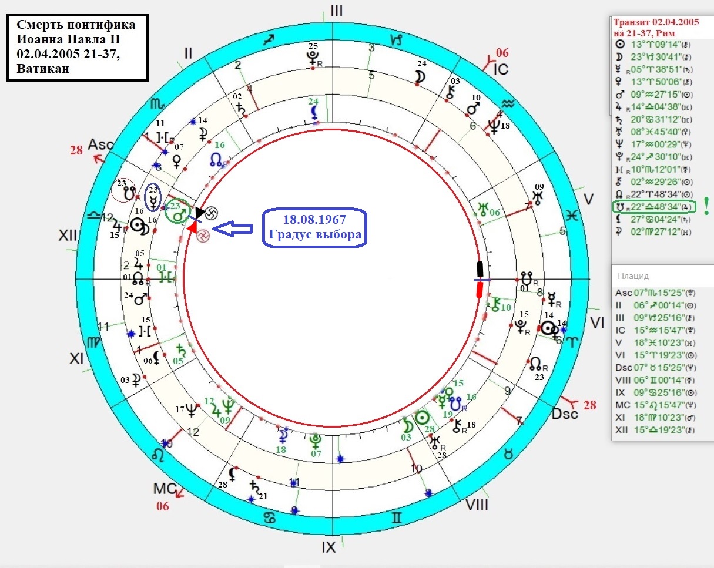Viewport: 714px width, 568px height.
Task: Select the green Uranus glyph marked 06 in the inner ring
Action: pos(484,208)
